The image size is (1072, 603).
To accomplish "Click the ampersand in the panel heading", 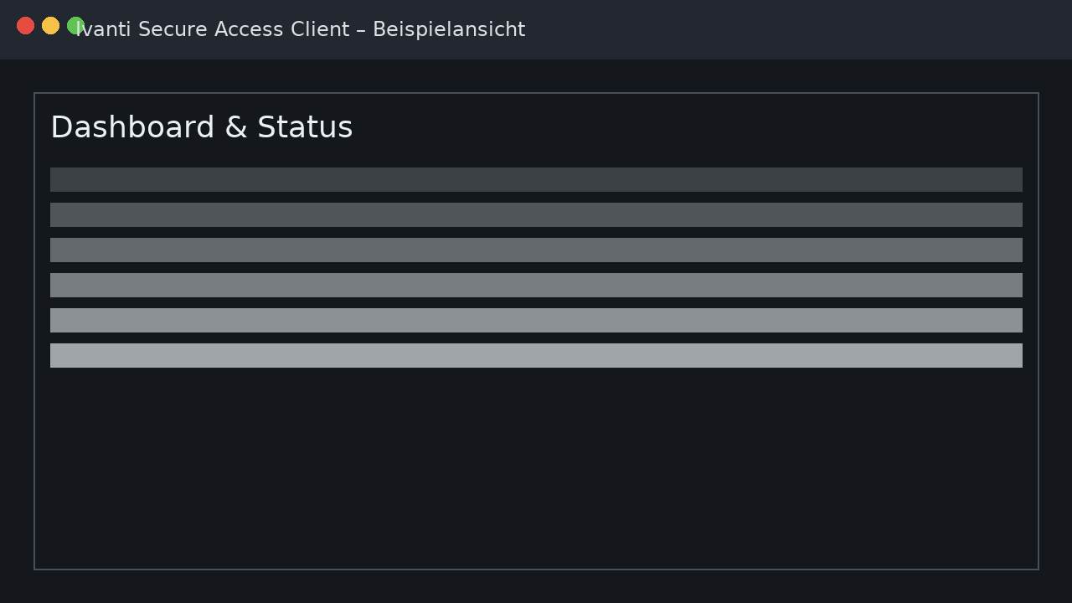I will [x=236, y=127].
